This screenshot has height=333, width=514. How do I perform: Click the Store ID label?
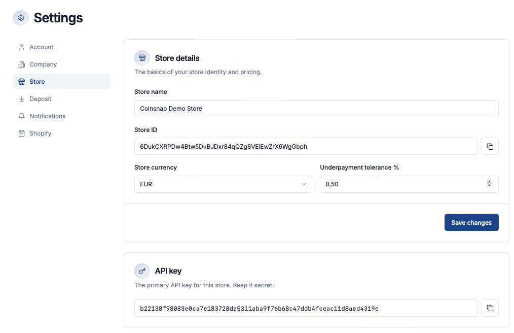[145, 130]
